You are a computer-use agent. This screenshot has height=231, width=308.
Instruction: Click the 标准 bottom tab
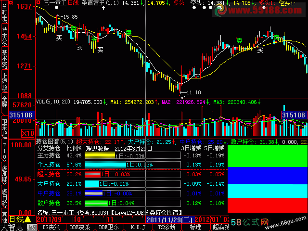[195, 227]
